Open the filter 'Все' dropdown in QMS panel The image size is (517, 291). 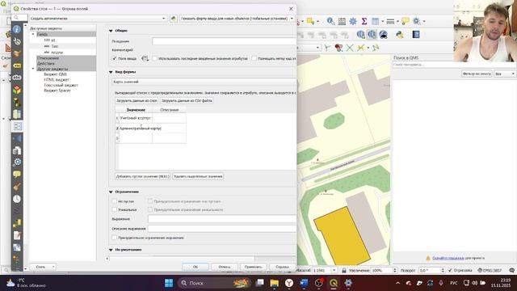pos(504,74)
